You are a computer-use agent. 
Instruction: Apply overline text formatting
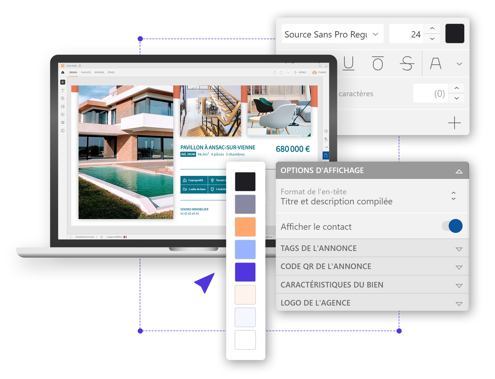tap(378, 63)
